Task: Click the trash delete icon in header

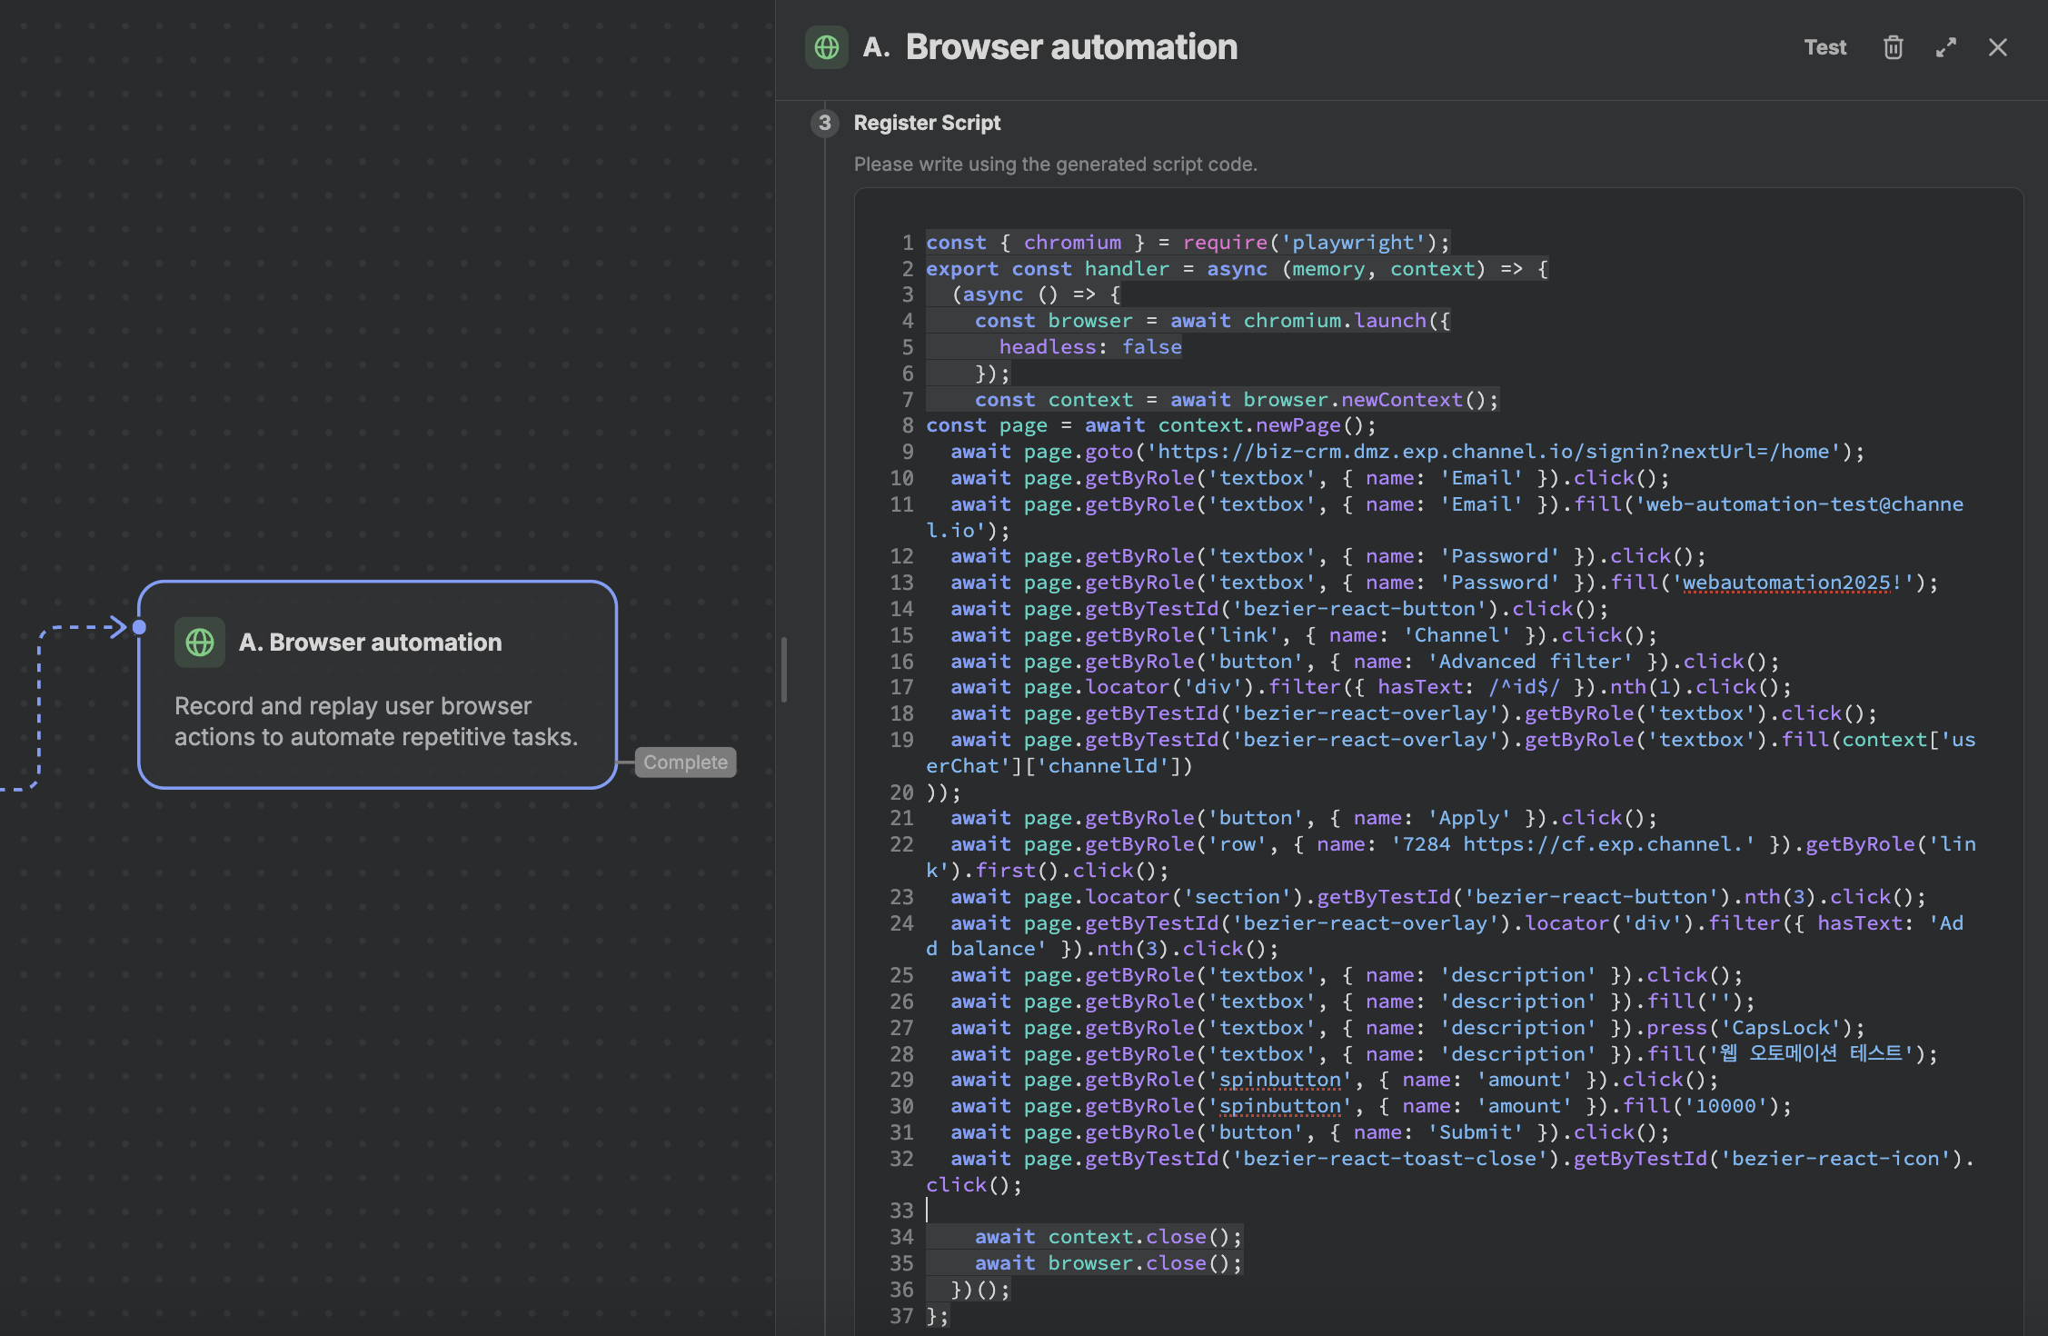Action: point(1893,47)
